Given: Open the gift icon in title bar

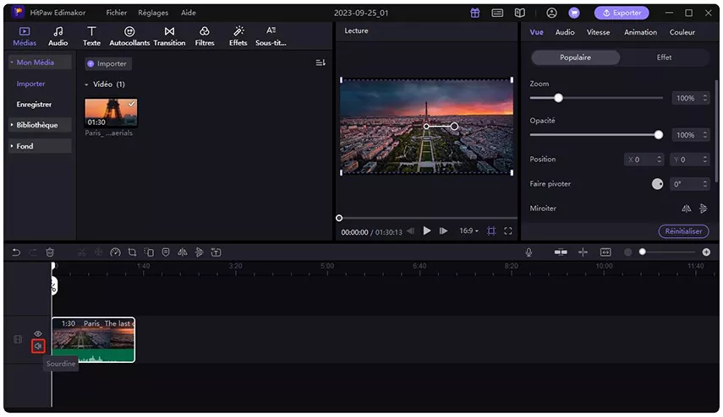Looking at the screenshot, I should pos(475,13).
